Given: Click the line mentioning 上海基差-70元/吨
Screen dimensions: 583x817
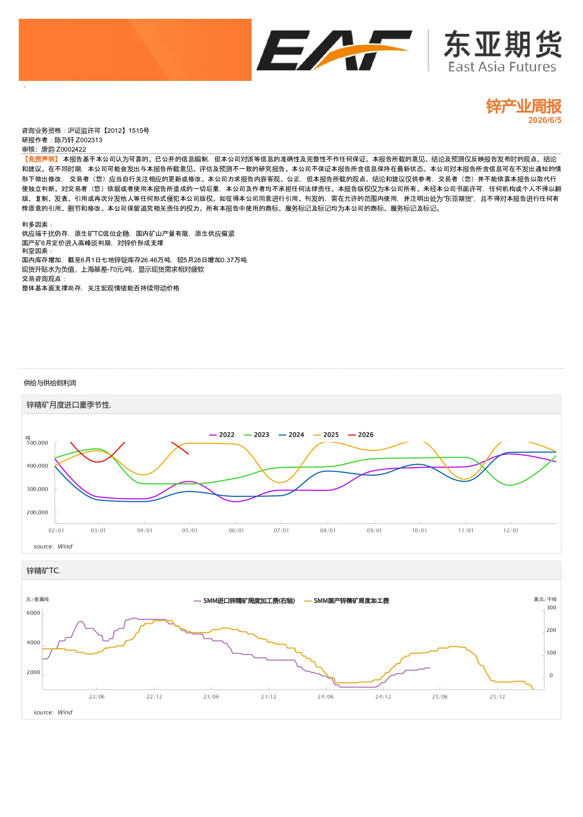Looking at the screenshot, I should [x=113, y=269].
